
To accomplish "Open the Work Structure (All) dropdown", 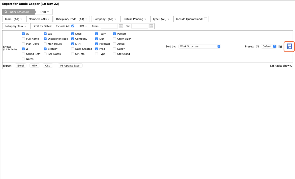I will click(x=44, y=12).
